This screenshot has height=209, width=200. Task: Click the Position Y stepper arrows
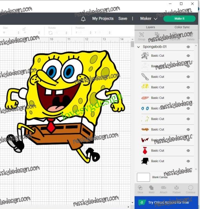click(x=109, y=33)
